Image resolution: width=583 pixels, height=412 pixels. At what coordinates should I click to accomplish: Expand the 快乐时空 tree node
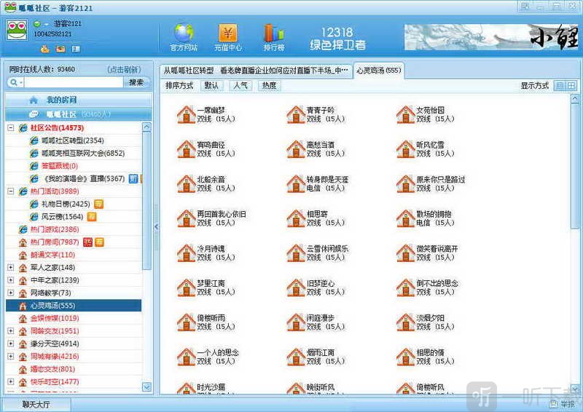(11, 381)
